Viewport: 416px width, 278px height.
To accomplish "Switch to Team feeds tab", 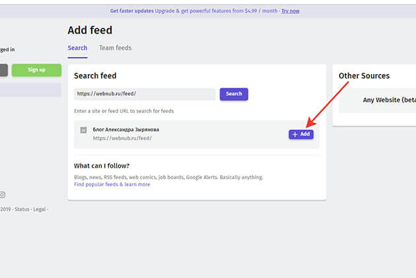I will click(x=115, y=48).
